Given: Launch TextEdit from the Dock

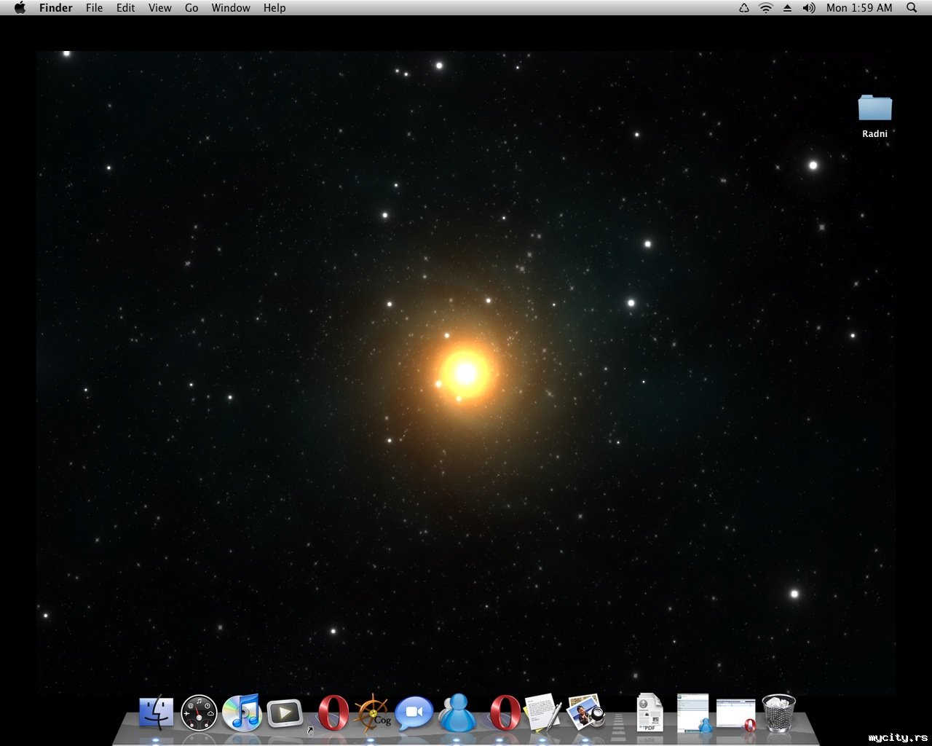Looking at the screenshot, I should click(542, 712).
